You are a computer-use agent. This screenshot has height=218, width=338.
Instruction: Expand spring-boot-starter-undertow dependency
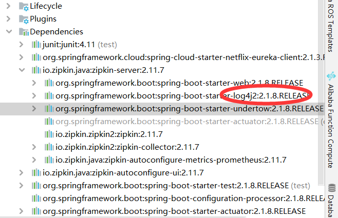[34, 108]
